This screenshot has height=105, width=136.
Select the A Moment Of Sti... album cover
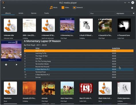pos(48,25)
